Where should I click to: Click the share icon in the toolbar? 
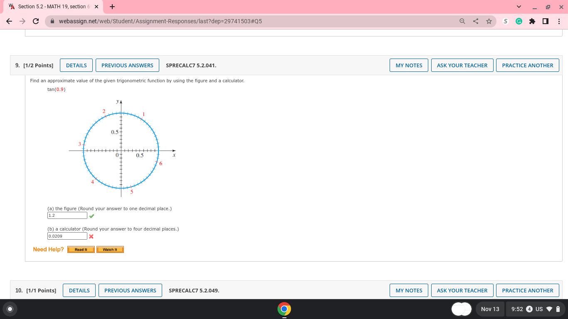(475, 21)
